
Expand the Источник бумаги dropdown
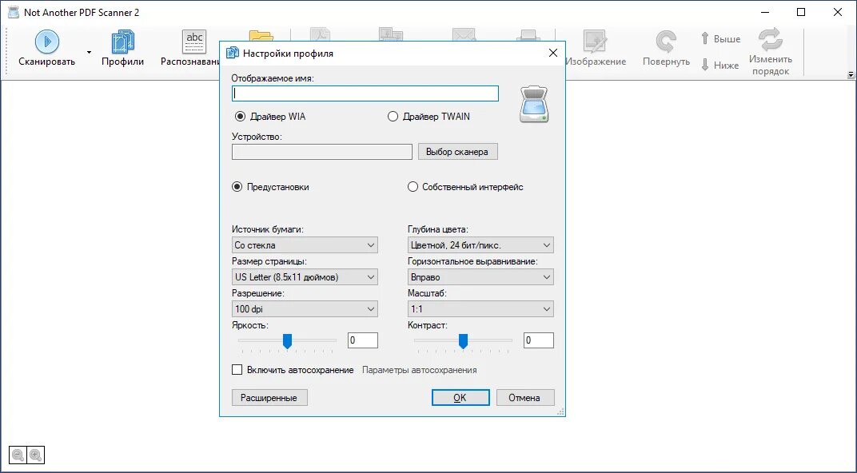(x=305, y=245)
